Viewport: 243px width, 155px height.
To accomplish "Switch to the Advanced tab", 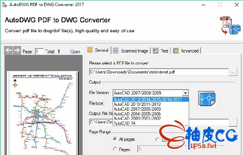I will pos(186,50).
